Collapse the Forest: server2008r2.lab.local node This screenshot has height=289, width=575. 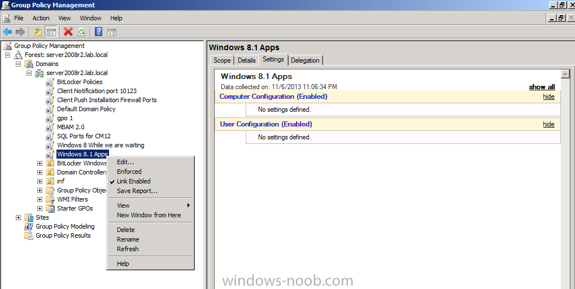coord(7,55)
